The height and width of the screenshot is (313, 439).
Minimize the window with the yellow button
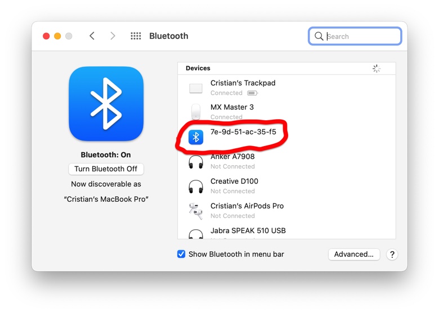57,36
